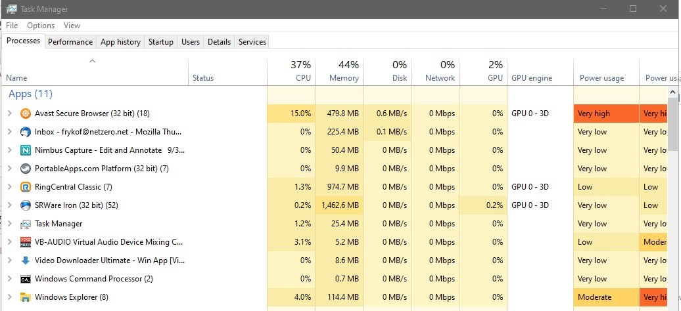Screen dimensions: 681x311
Task: Click the VB-AUDIO Virtual Audio Device icon
Action: point(26,242)
